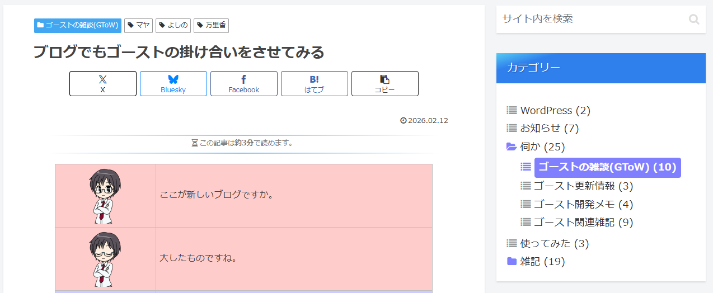Bookmark the post with はてブ button
Image resolution: width=713 pixels, height=293 pixels.
[x=315, y=84]
